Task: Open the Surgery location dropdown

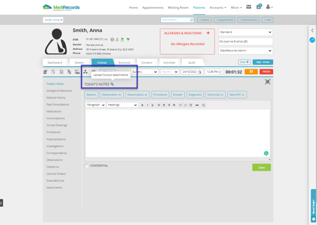Action: (144, 72)
